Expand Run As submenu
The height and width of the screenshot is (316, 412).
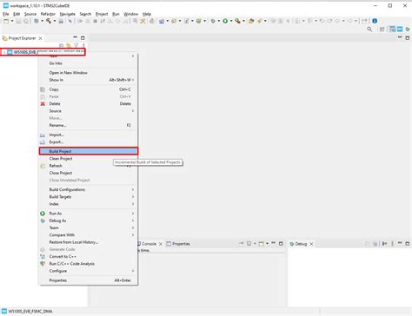point(89,214)
